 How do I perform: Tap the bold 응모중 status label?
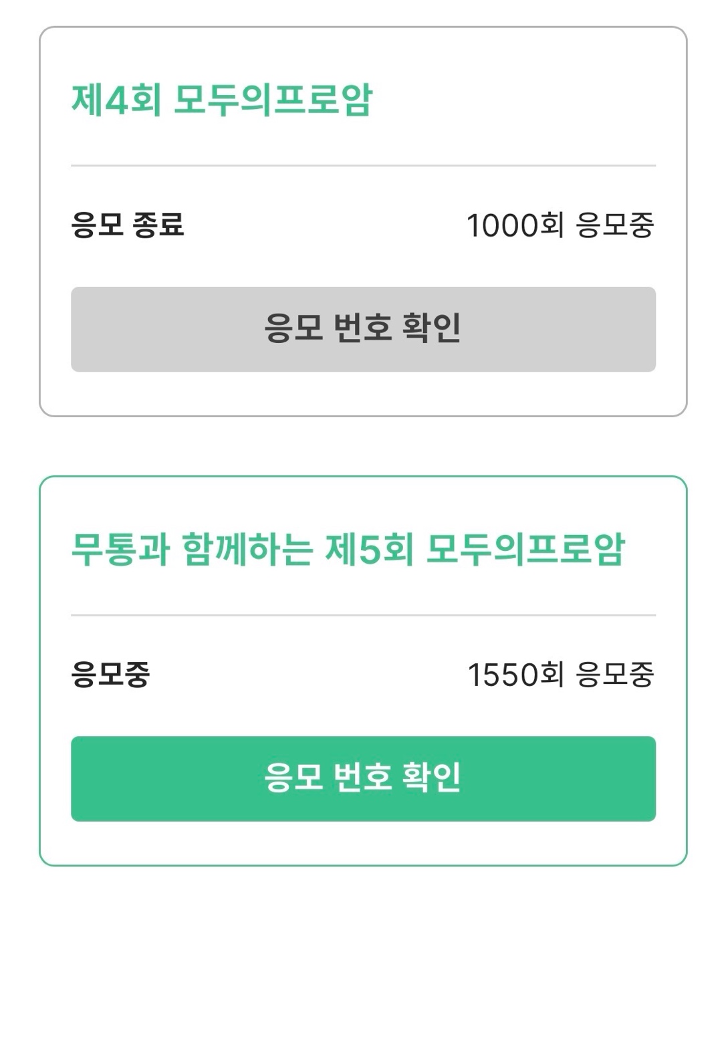point(110,674)
